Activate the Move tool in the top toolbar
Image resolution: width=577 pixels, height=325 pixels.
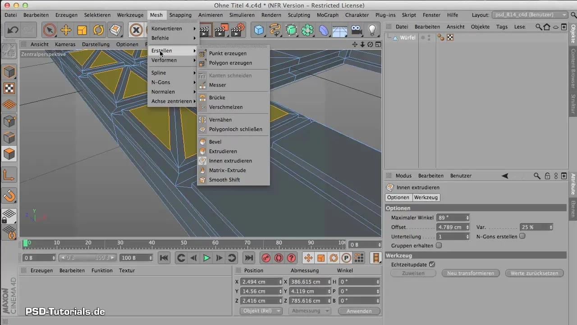click(x=66, y=30)
